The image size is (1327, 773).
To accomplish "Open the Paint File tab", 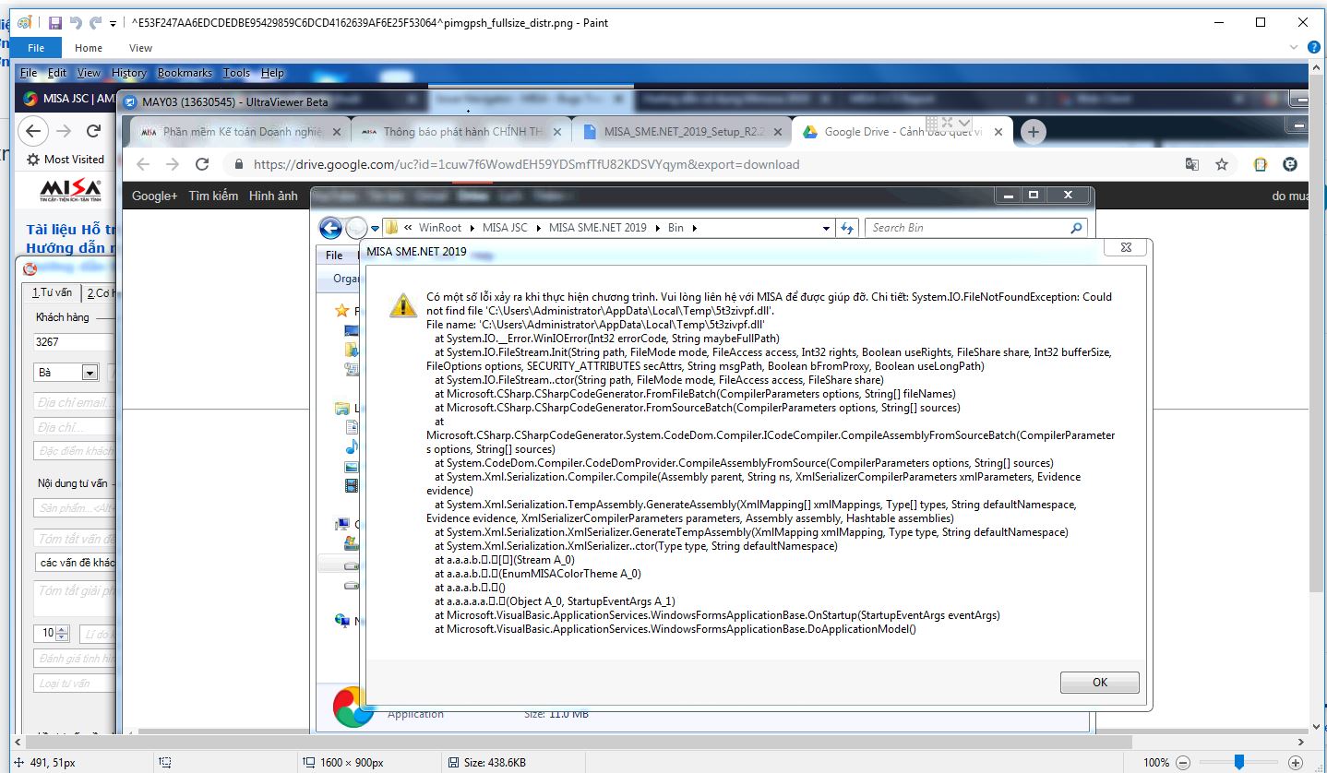I will pyautogui.click(x=36, y=48).
